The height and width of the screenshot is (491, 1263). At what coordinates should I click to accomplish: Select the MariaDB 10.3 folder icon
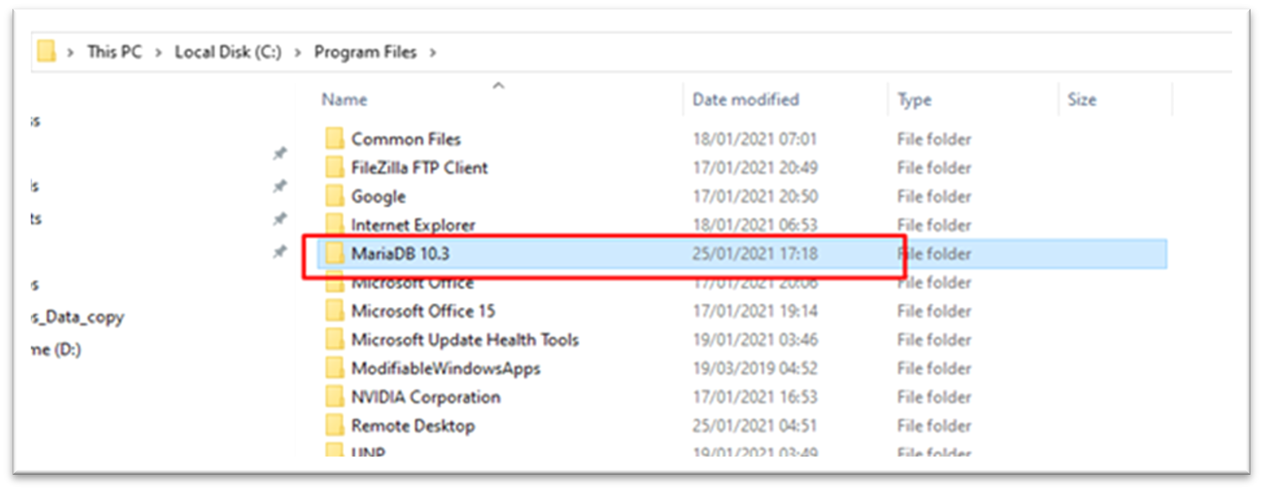coord(334,253)
